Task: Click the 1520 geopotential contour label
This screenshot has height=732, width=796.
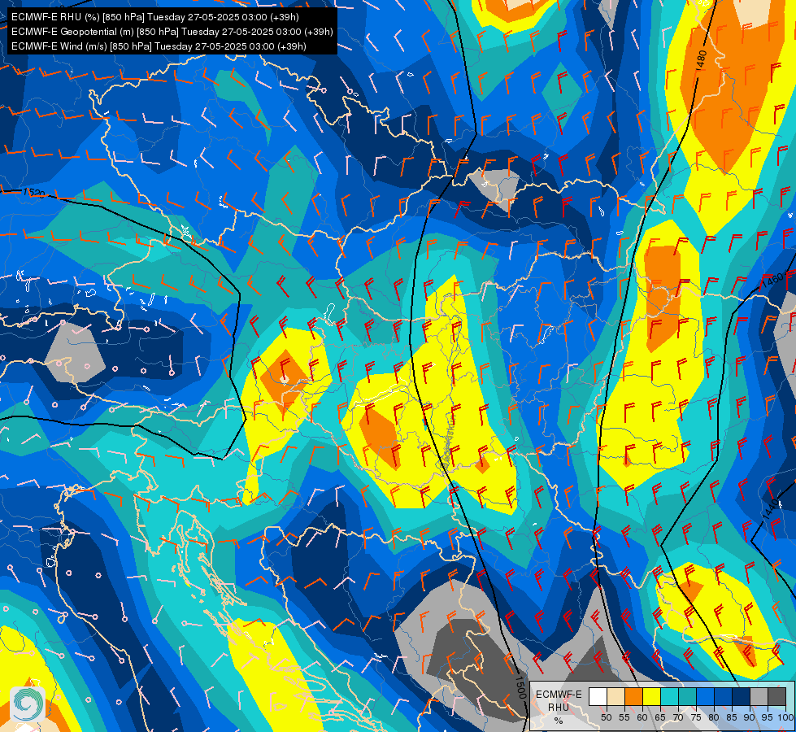Action: pyautogui.click(x=34, y=193)
